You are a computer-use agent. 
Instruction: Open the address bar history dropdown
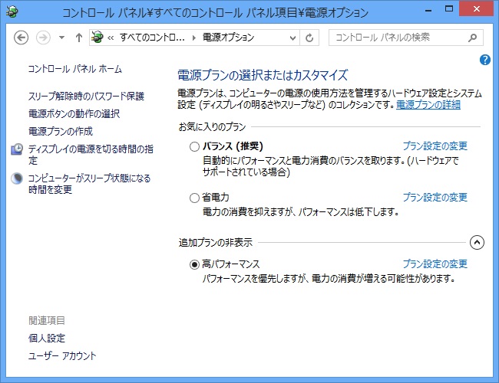point(291,38)
